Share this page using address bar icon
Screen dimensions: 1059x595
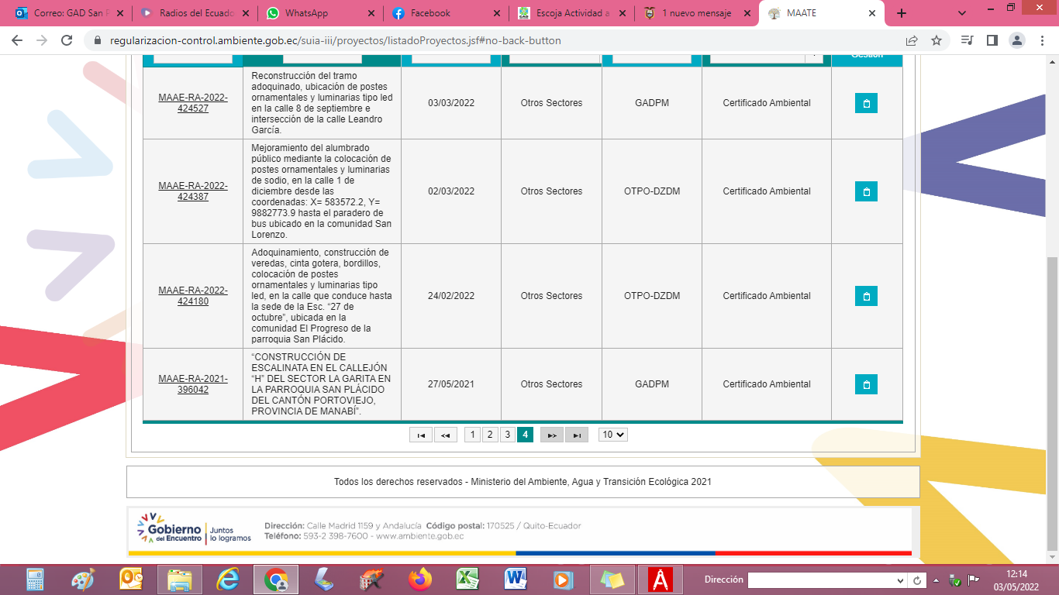(x=912, y=40)
